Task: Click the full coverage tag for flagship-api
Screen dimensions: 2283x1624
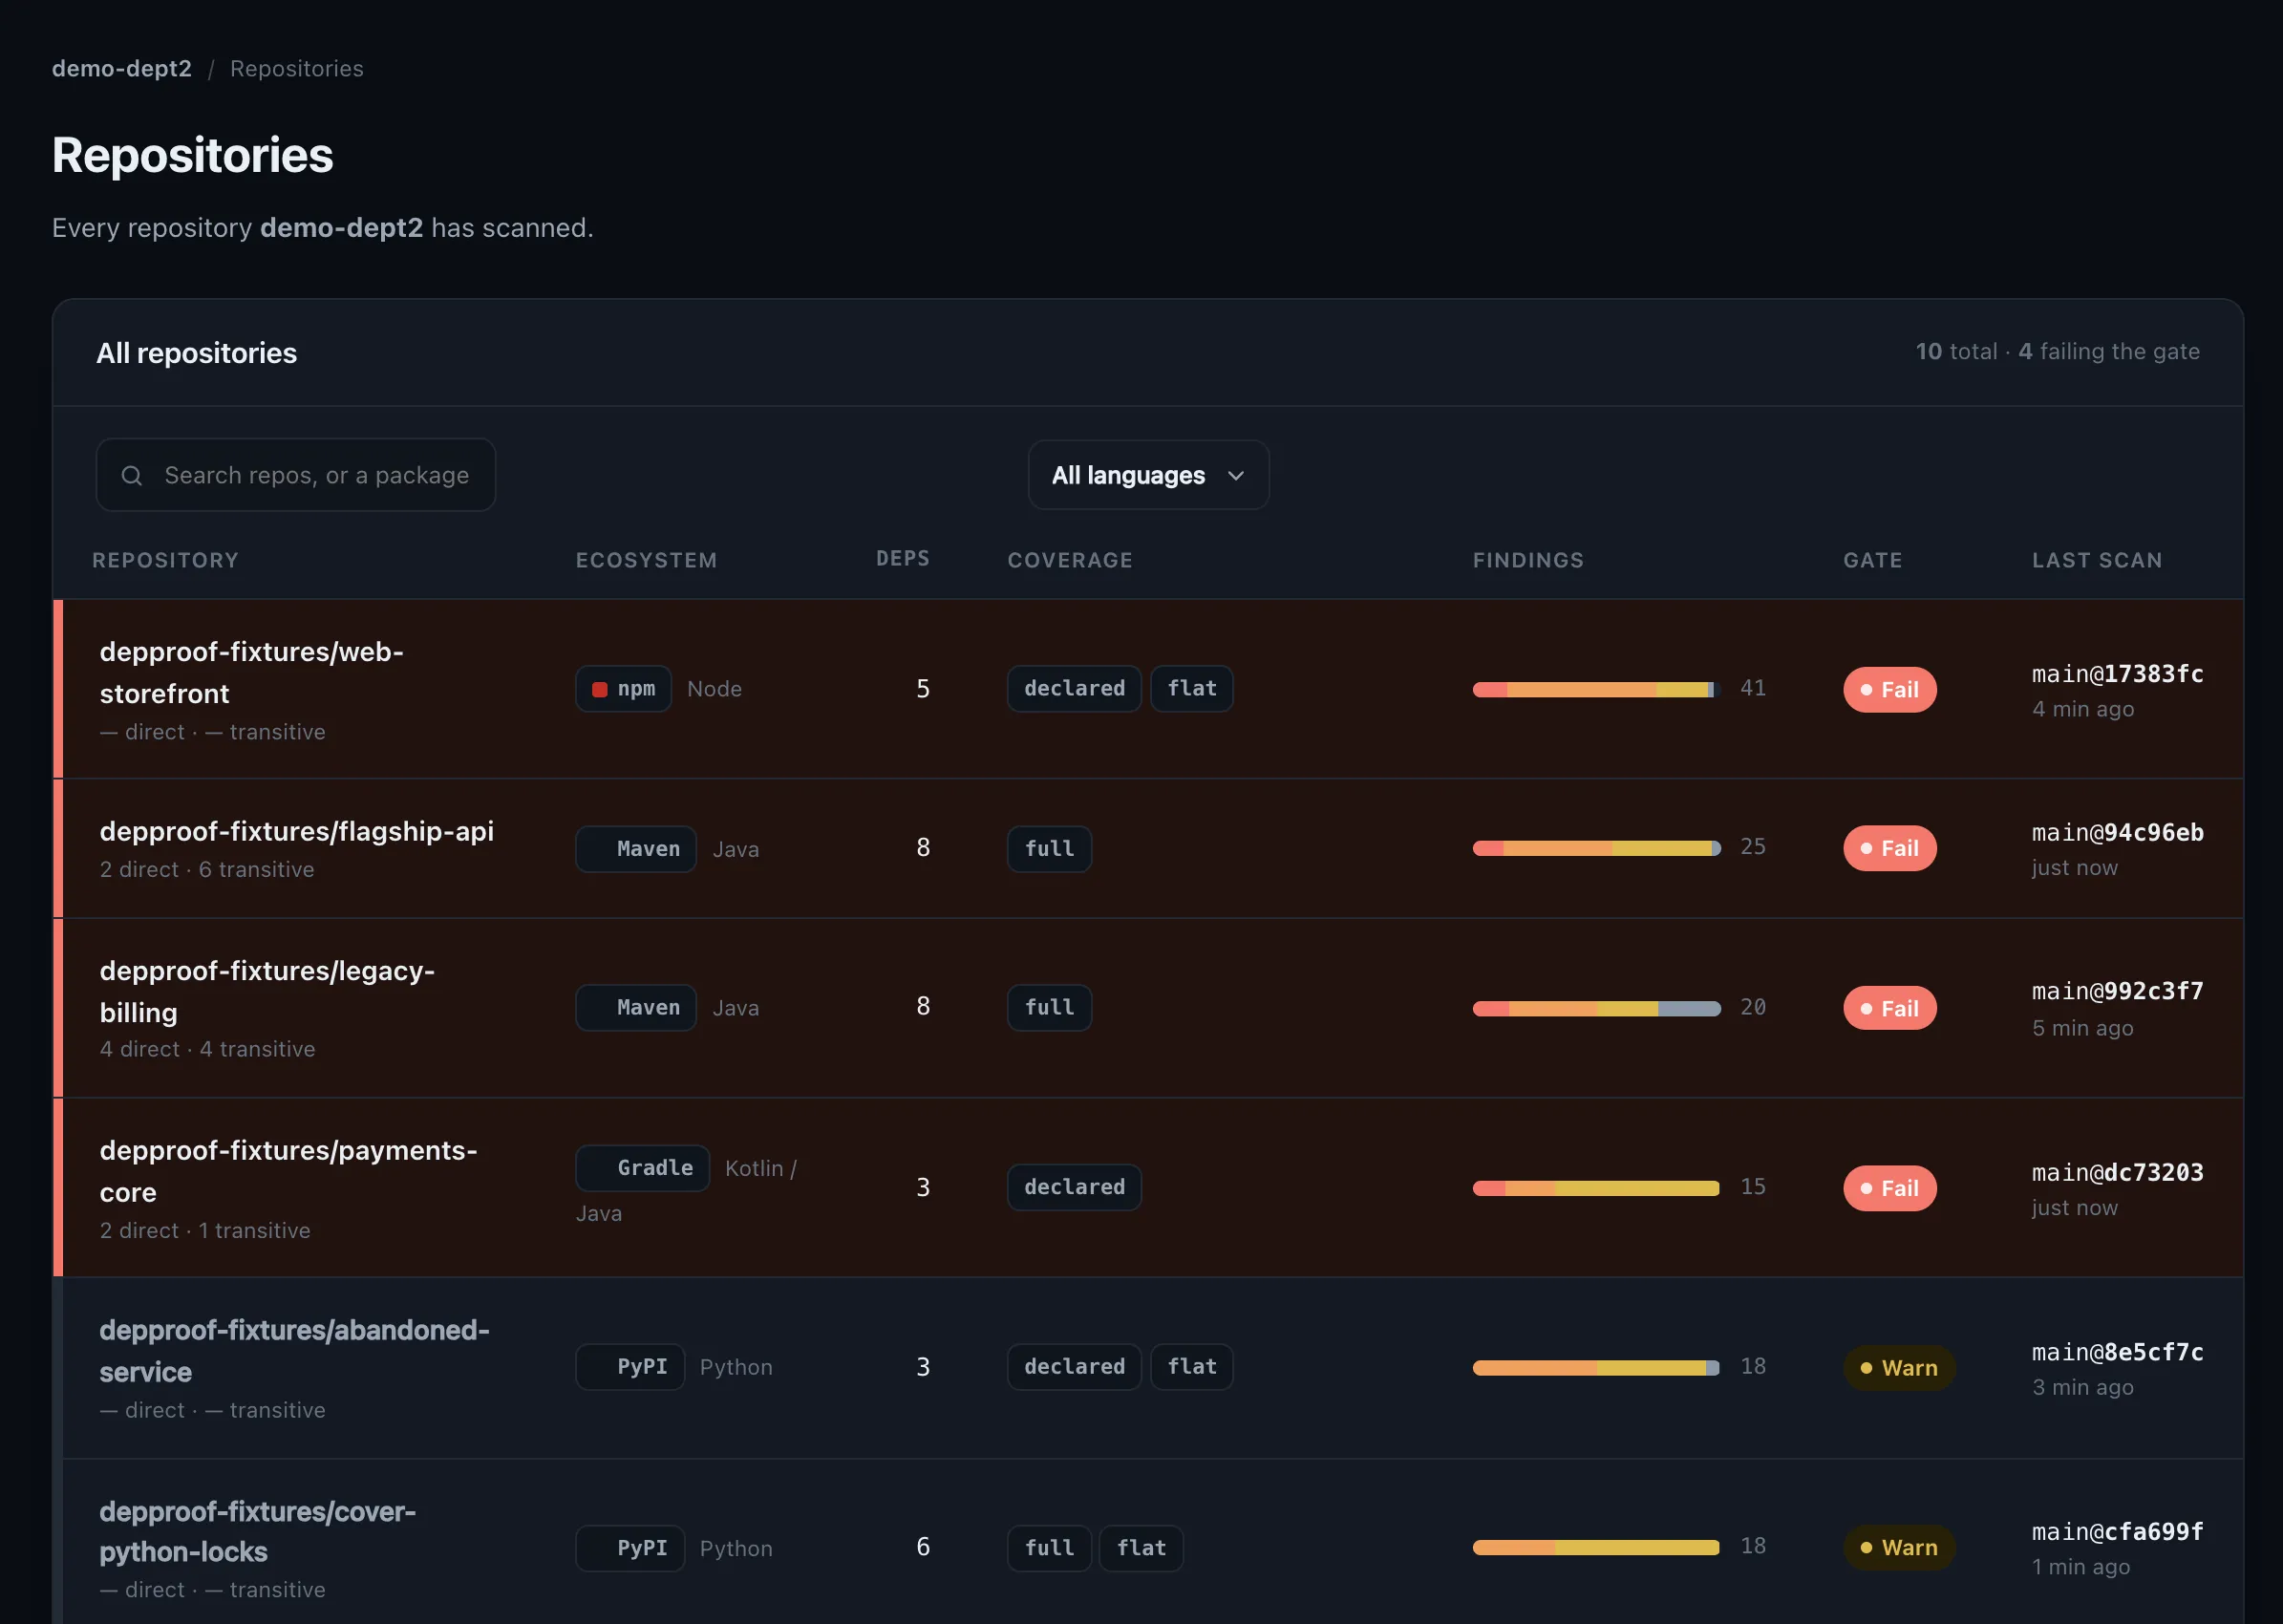Action: coord(1049,849)
